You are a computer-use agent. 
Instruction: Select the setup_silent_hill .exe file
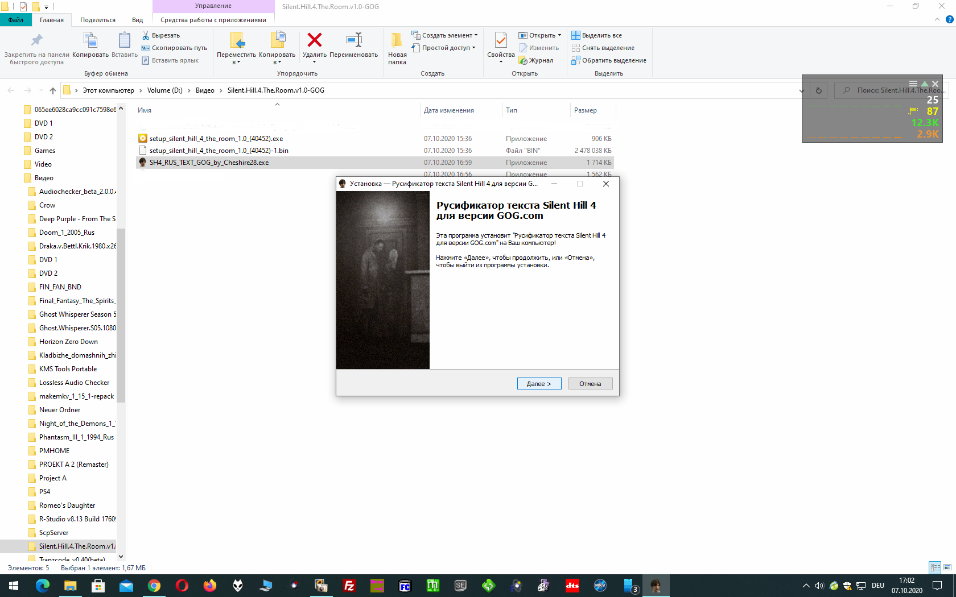(x=374, y=139)
